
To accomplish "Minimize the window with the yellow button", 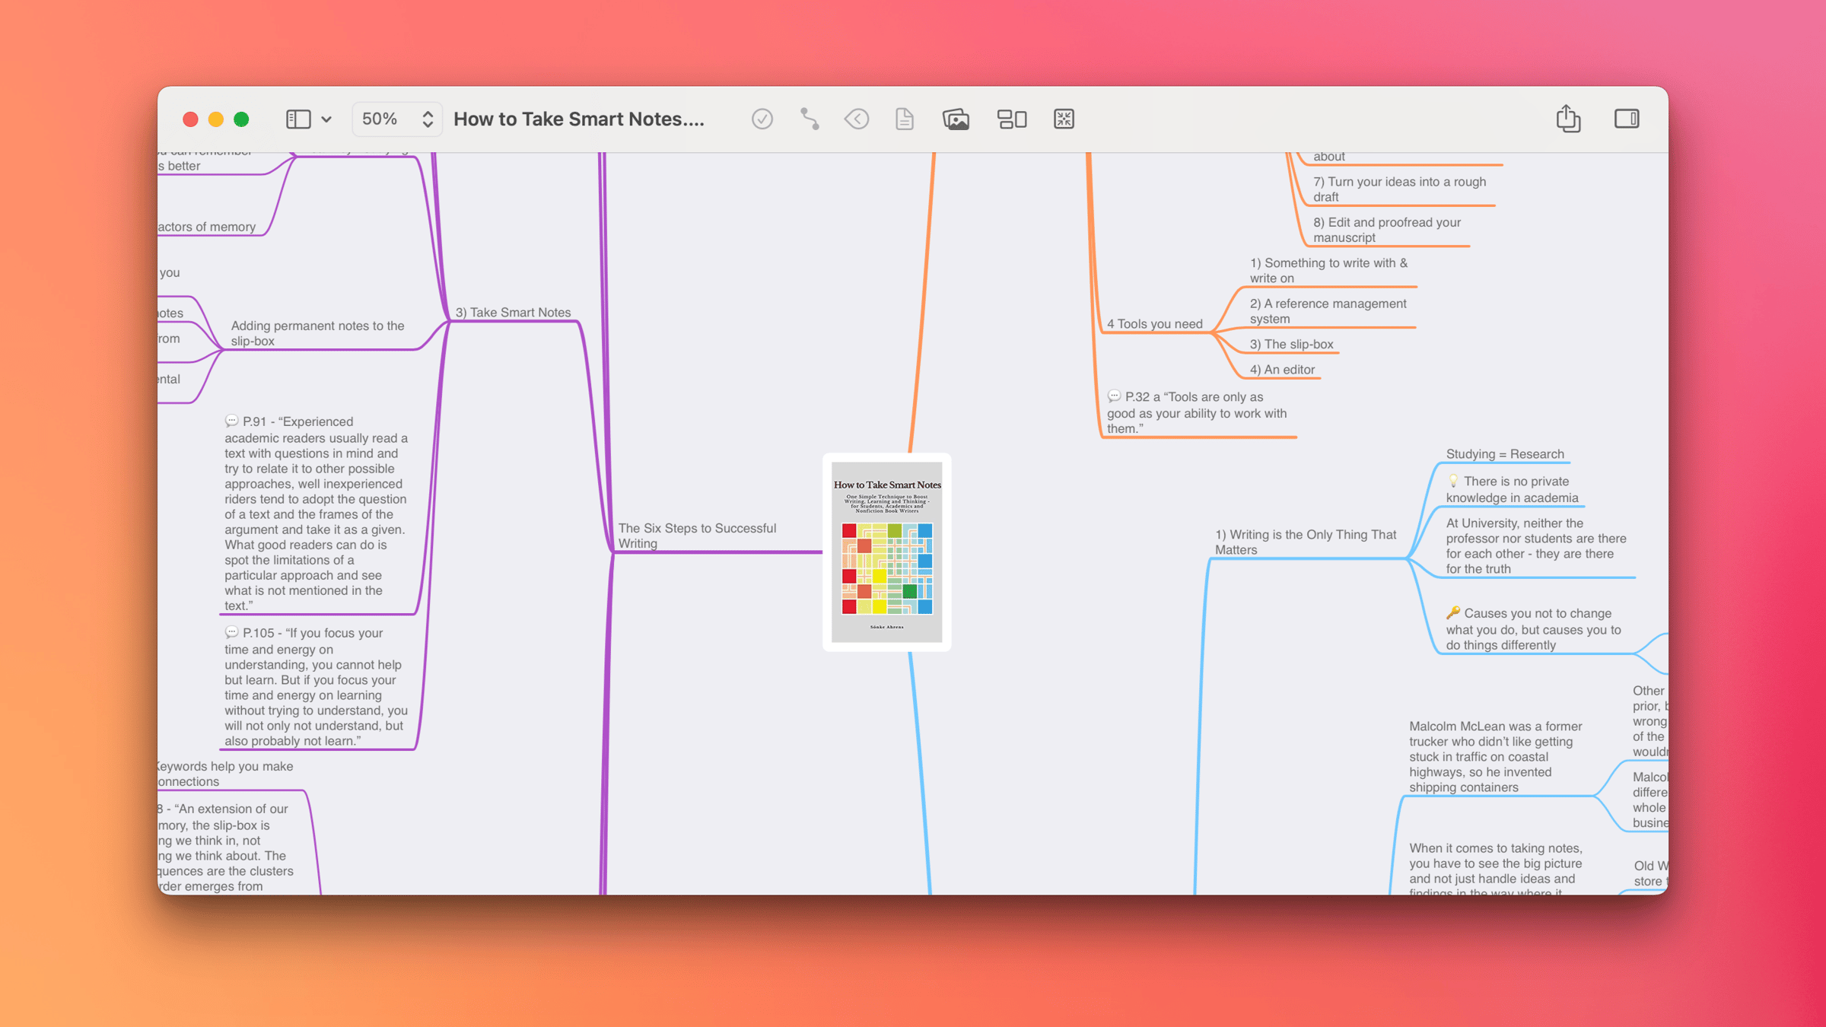I will pos(216,119).
